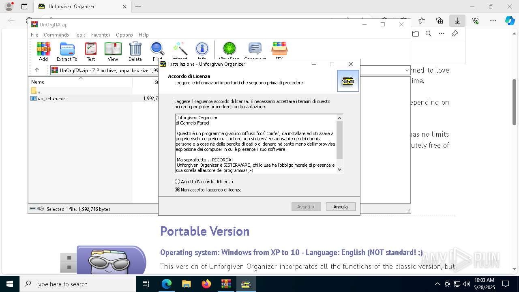
Task: Click the Extract To toolbar icon
Action: tap(67, 52)
